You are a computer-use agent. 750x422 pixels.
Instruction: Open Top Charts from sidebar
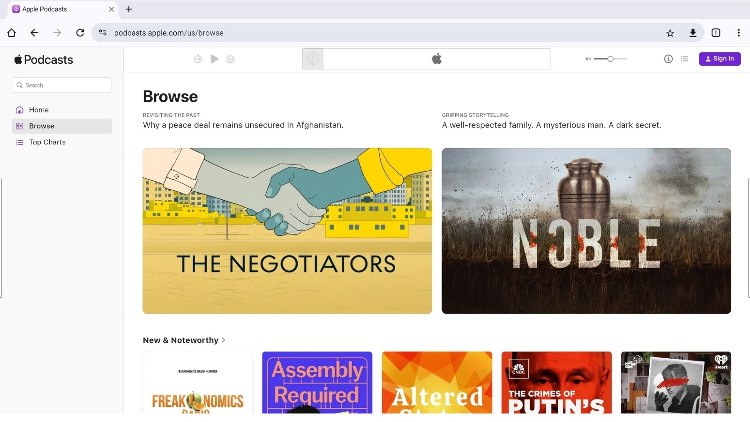47,142
